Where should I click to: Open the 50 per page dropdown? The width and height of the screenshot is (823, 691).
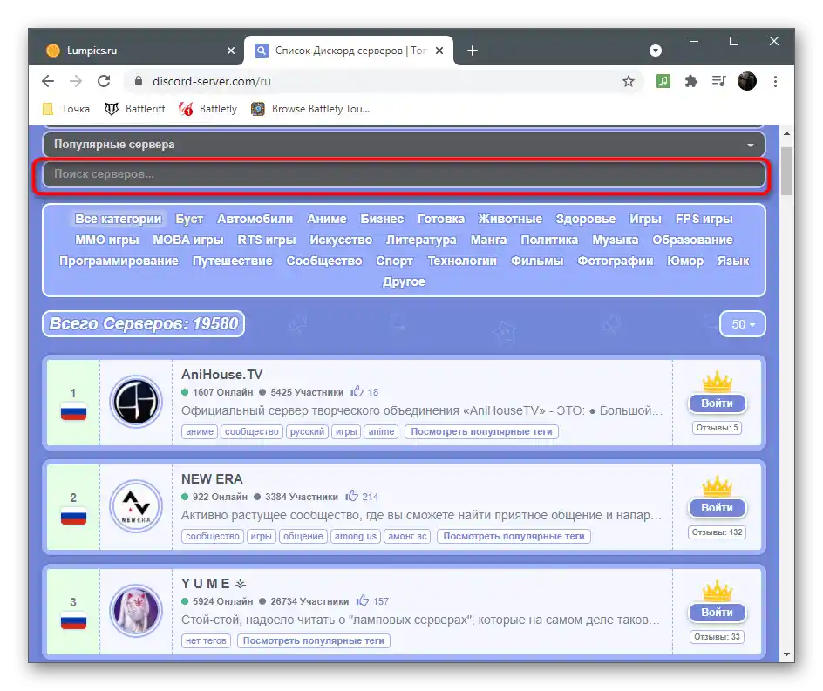[x=743, y=324]
